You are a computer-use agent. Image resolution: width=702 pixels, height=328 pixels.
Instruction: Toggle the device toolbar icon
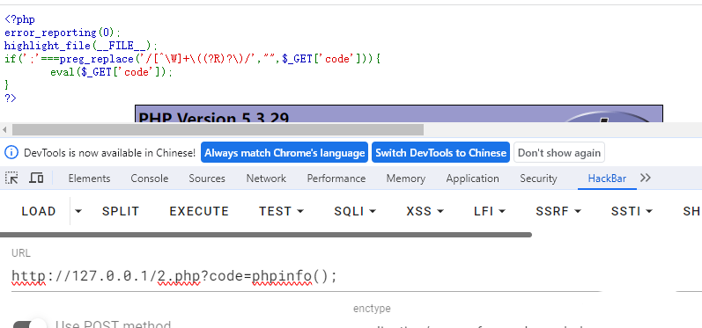(36, 178)
